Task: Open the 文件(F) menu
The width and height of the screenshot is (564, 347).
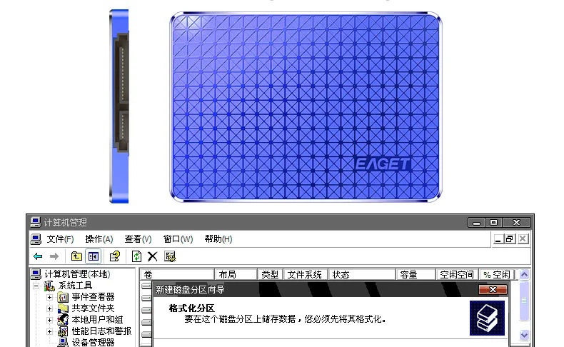Action: 60,239
